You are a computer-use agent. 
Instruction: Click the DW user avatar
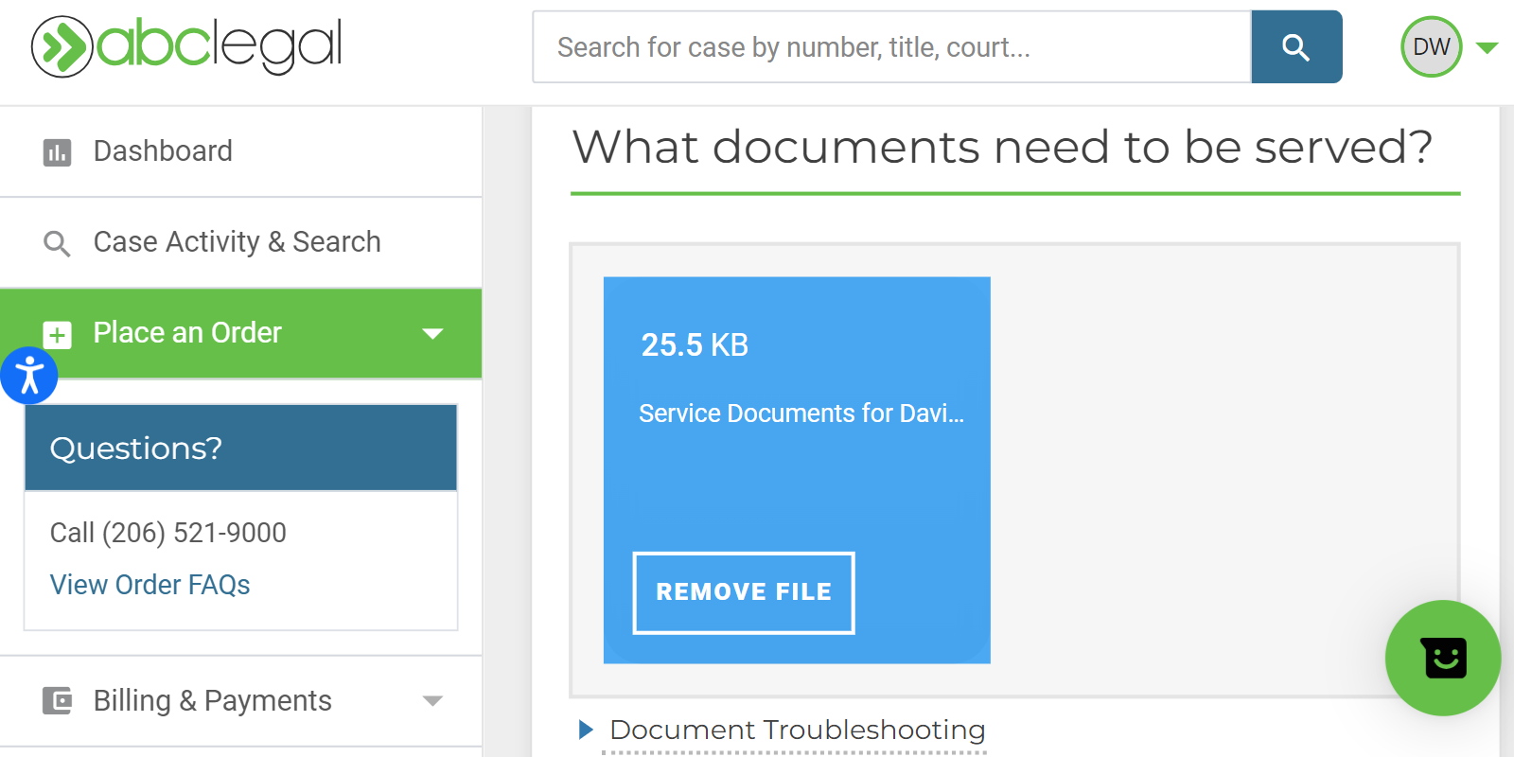pyautogui.click(x=1431, y=47)
